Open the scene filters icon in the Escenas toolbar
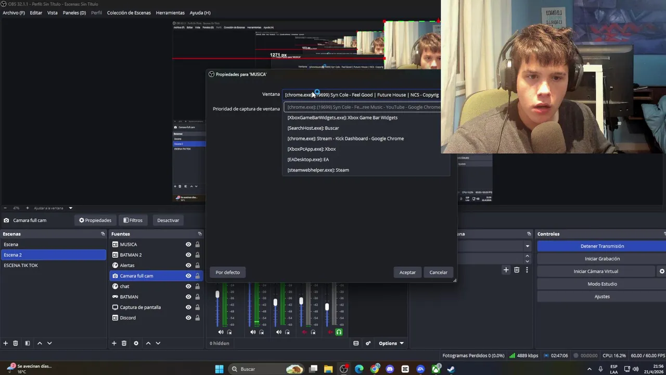This screenshot has height=375, width=666. coord(28,343)
